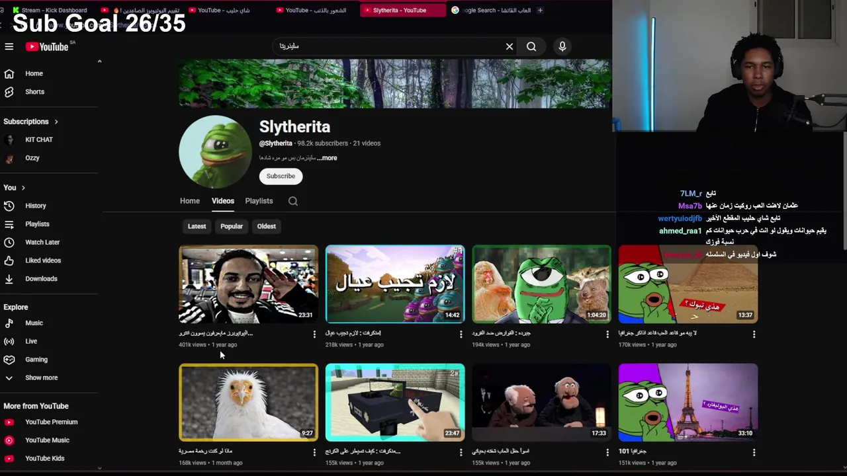Clear the search box with the X
The width and height of the screenshot is (847, 476).
tap(510, 46)
